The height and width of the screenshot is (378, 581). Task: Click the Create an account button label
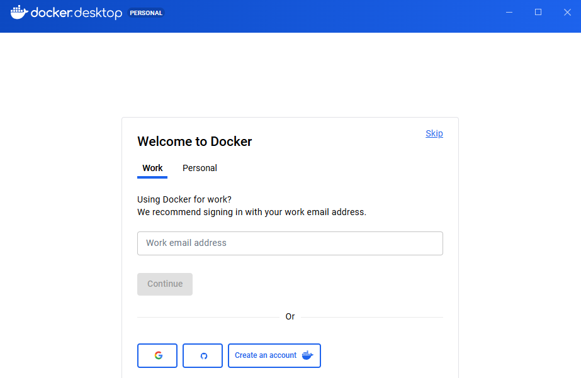[266, 355]
